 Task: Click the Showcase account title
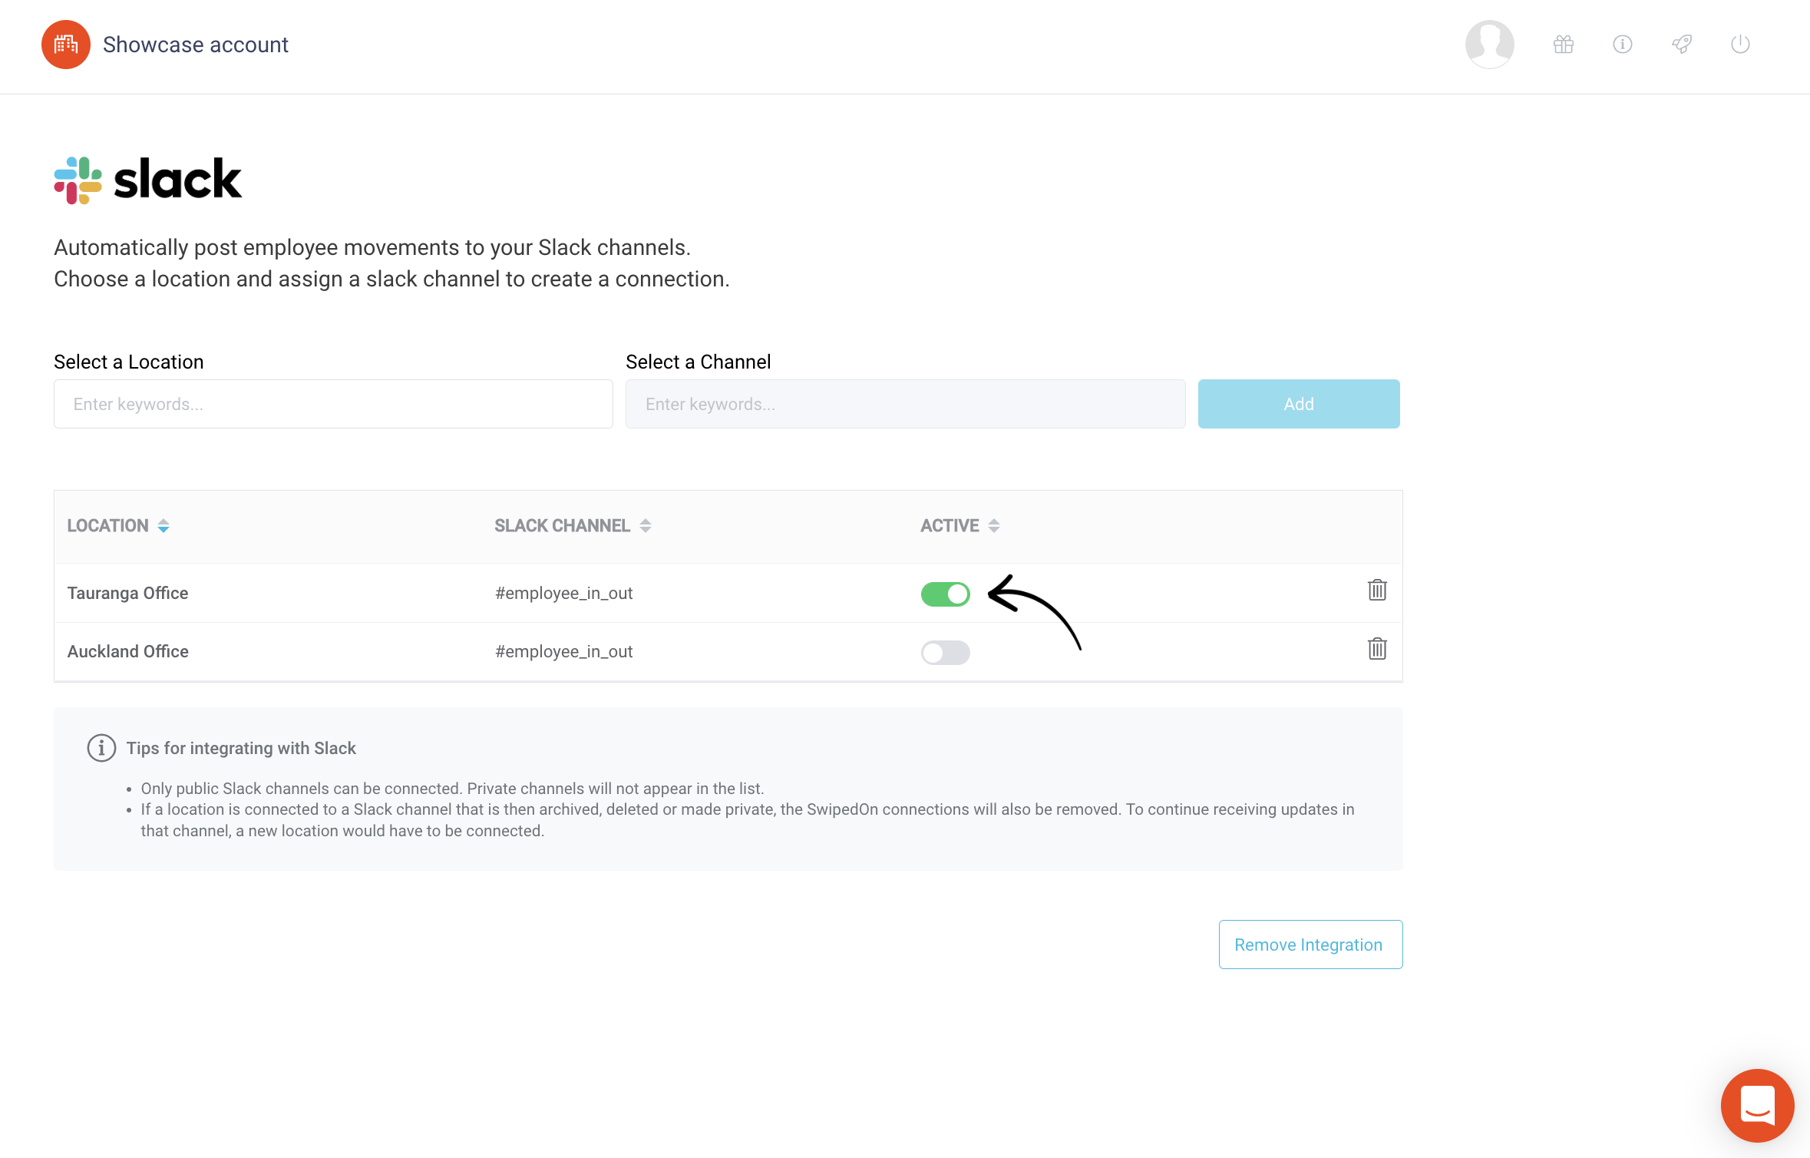point(196,45)
